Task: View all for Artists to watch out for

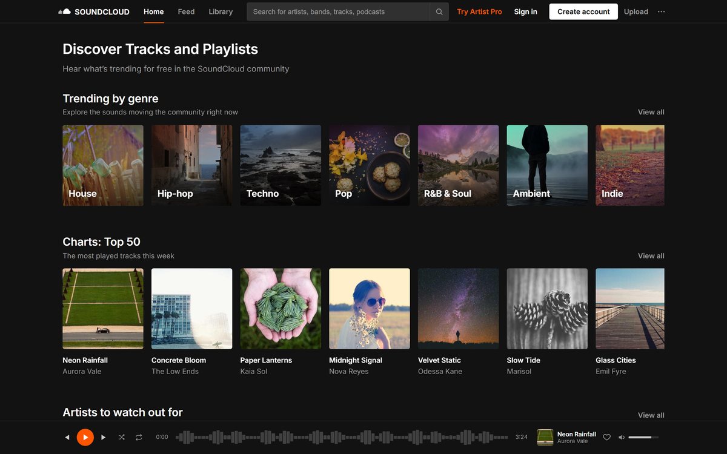Action: 651,415
